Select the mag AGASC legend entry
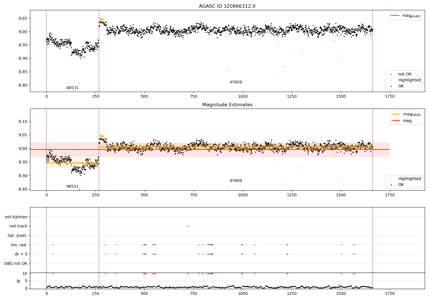This screenshot has width=429, height=300. point(406,16)
